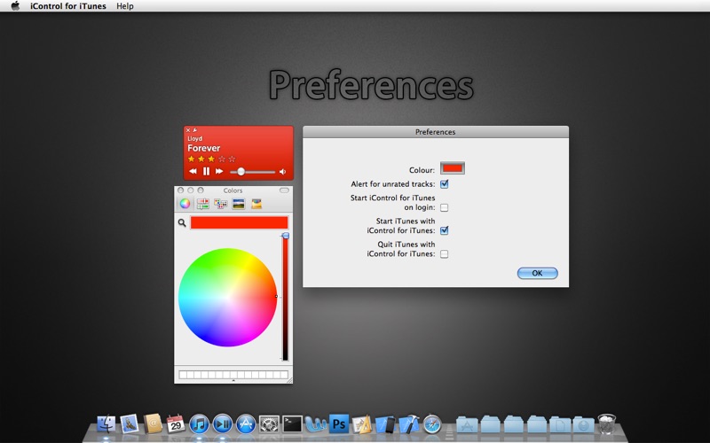Image resolution: width=710 pixels, height=443 pixels.
Task: Select the Crayons picker mode
Action: pos(256,204)
